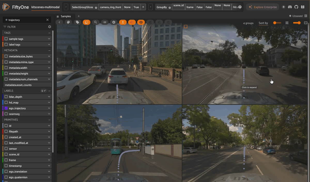Viewport: 310px width, 182px height.
Task: Open the GitHub repository icon
Action: click(296, 7)
